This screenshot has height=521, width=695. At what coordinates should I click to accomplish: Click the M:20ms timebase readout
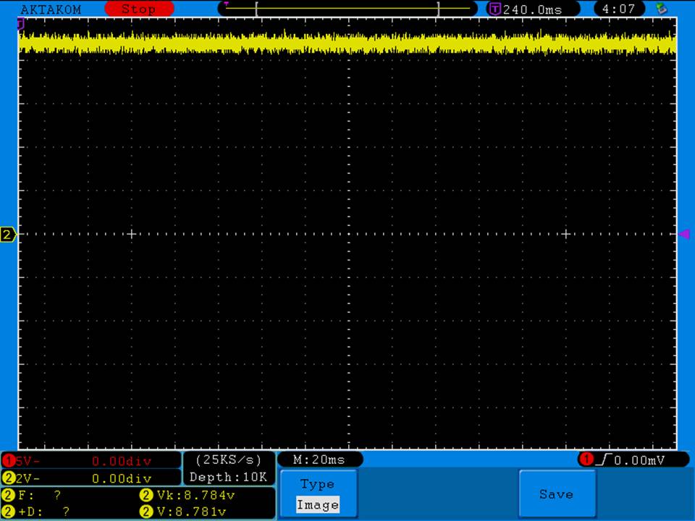(x=319, y=460)
